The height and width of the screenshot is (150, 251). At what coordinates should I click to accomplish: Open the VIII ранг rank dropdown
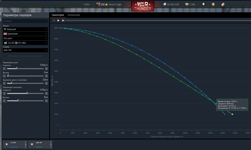[x=25, y=38]
